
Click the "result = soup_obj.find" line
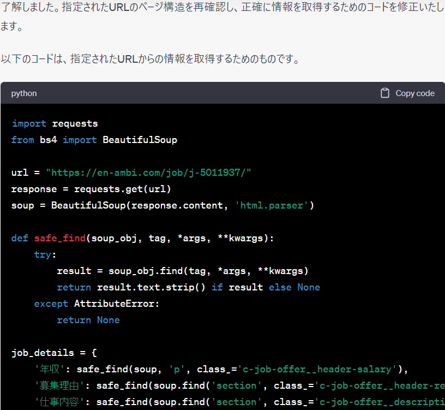coord(183,271)
